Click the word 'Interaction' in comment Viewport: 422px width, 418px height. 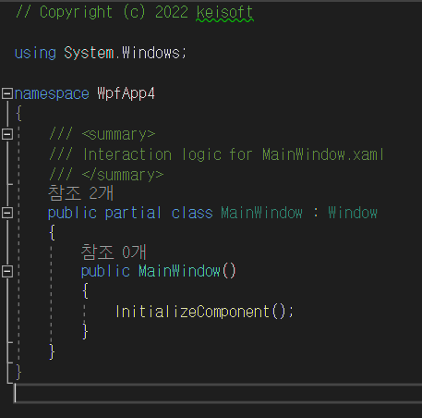127,154
